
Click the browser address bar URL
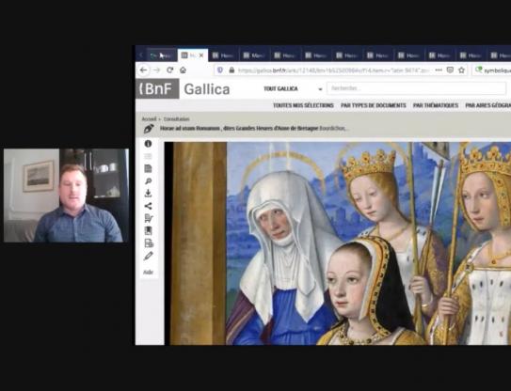pyautogui.click(x=334, y=70)
